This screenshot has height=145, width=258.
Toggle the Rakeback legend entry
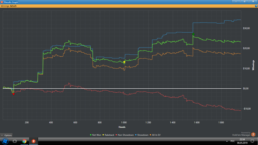click(x=108, y=135)
